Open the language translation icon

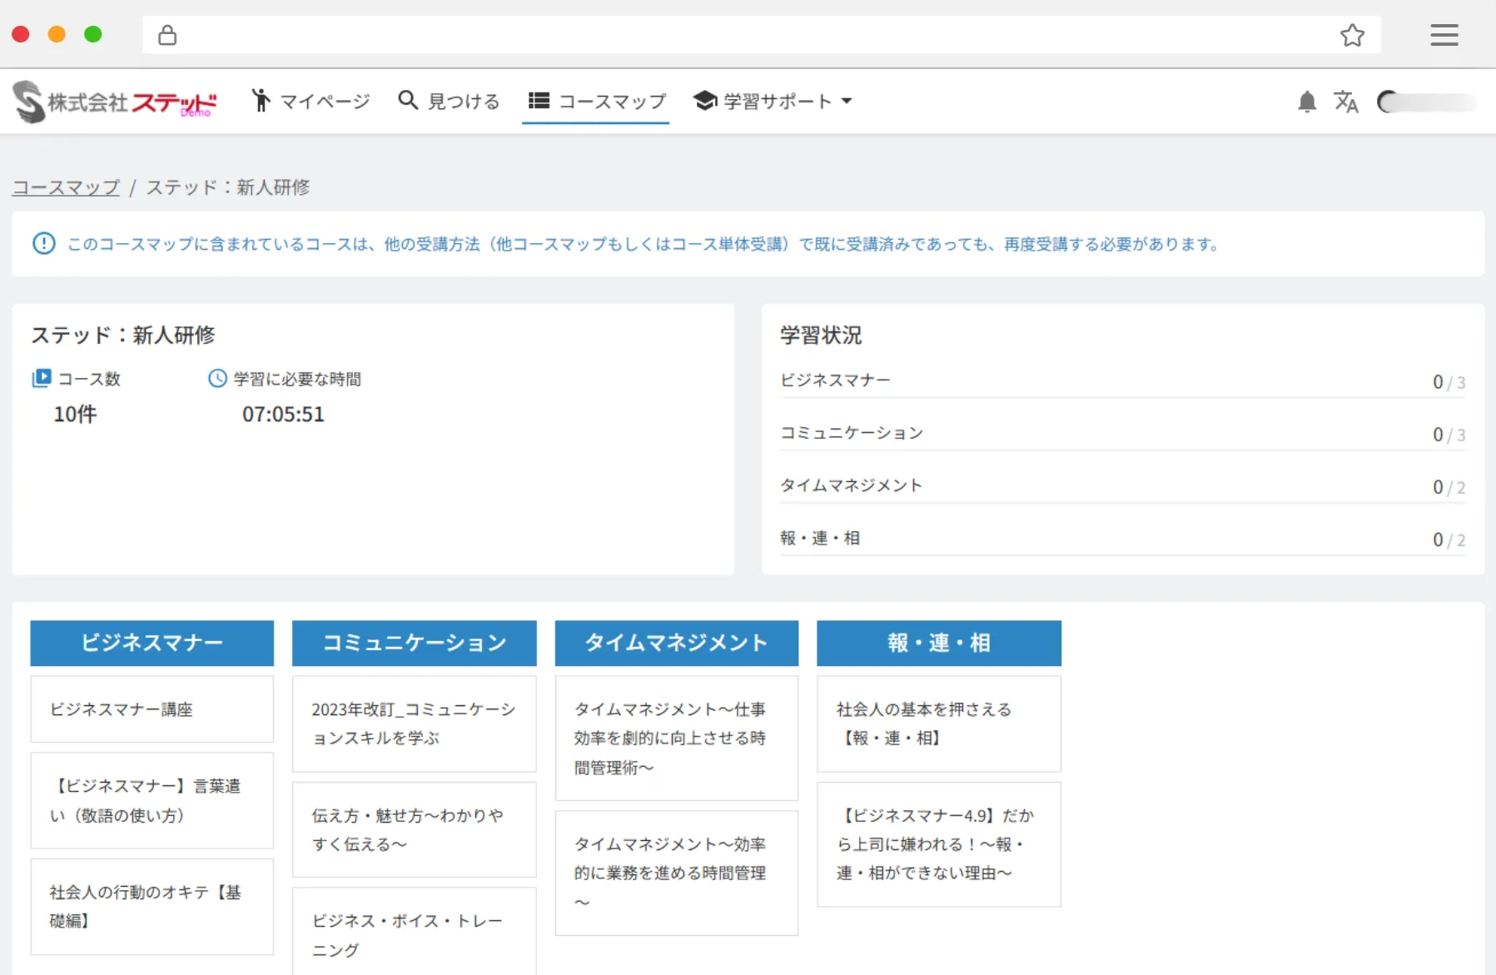[x=1345, y=102]
